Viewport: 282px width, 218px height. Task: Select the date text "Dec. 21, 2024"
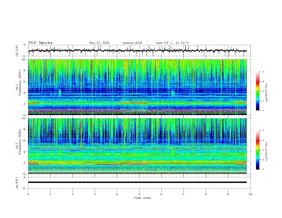pos(99,43)
